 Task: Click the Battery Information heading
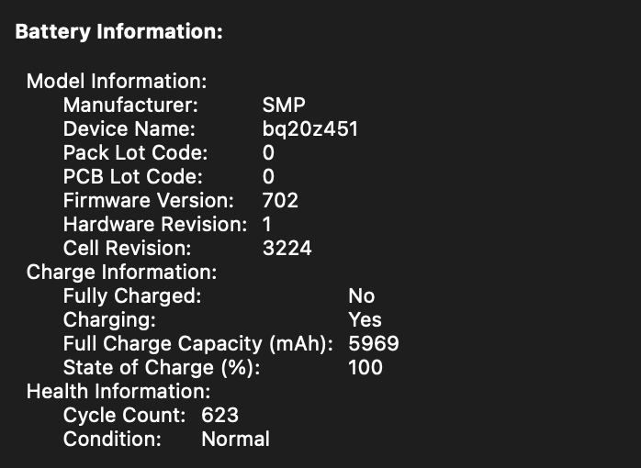(118, 32)
